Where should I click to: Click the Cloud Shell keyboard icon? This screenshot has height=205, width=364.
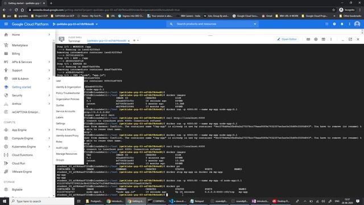(x=308, y=39)
